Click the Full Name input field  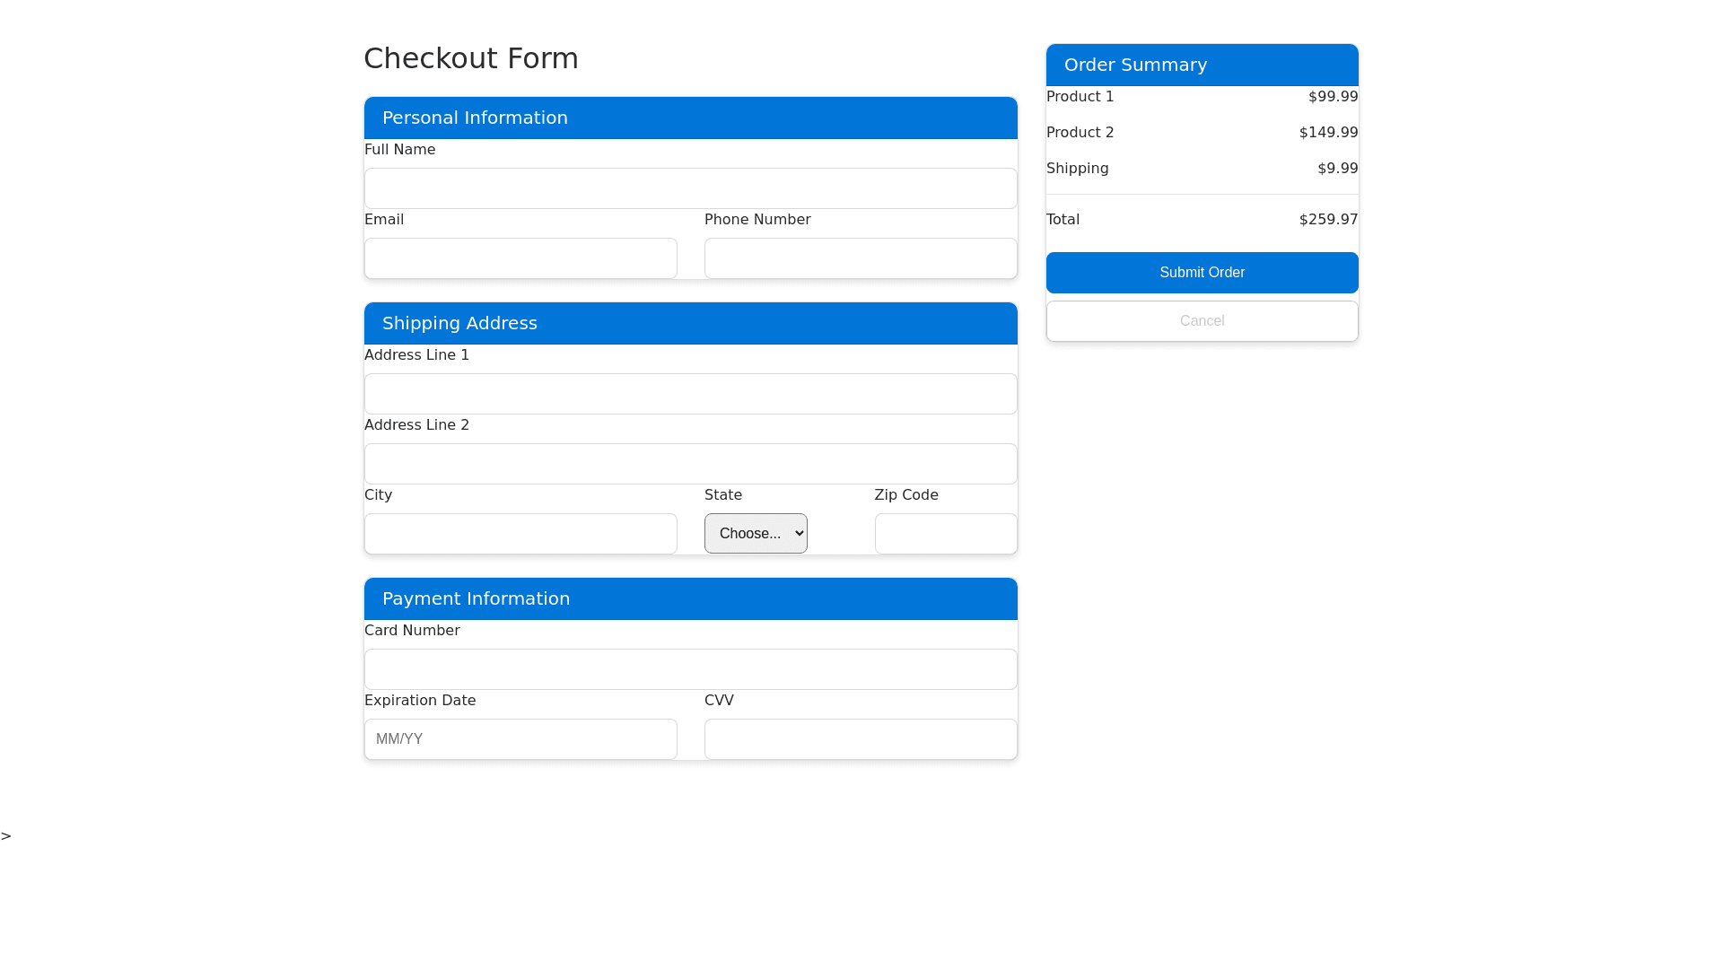(x=690, y=188)
